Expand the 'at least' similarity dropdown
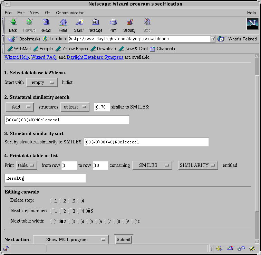 pyautogui.click(x=75, y=107)
